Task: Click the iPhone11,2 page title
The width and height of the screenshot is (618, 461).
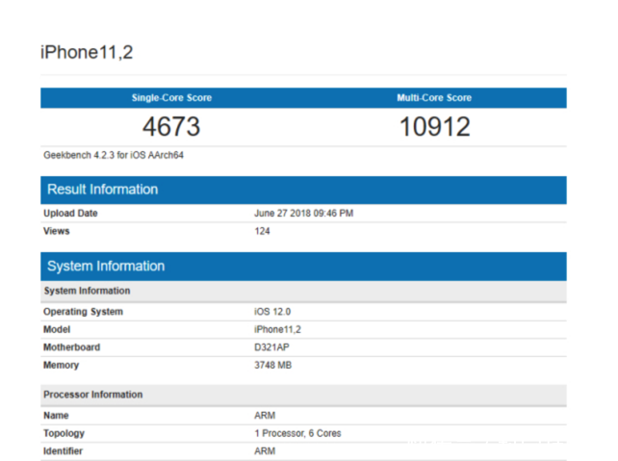Action: click(87, 52)
